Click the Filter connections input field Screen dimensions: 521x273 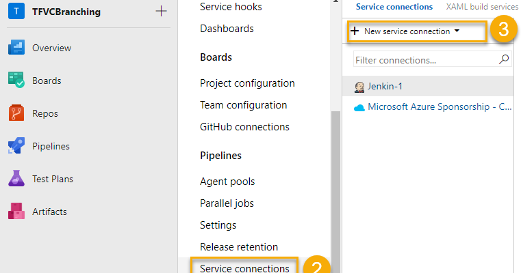pyautogui.click(x=426, y=60)
